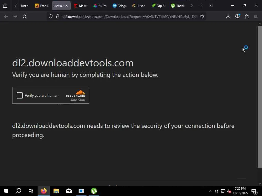Screen dimensions: 262x196
Task: Switch to the RuTrac tab
Action: pyautogui.click(x=100, y=6)
